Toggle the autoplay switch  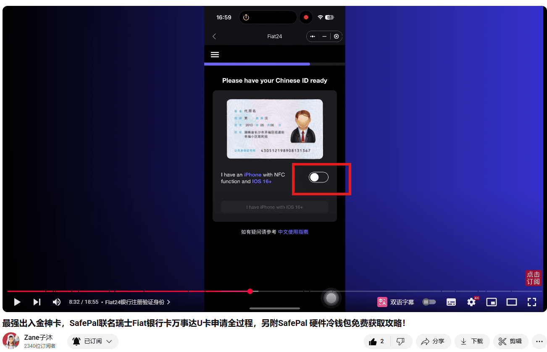coord(429,302)
